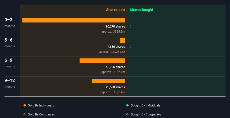Select the Shares bought column header
The height and width of the screenshot is (118, 230).
point(141,10)
